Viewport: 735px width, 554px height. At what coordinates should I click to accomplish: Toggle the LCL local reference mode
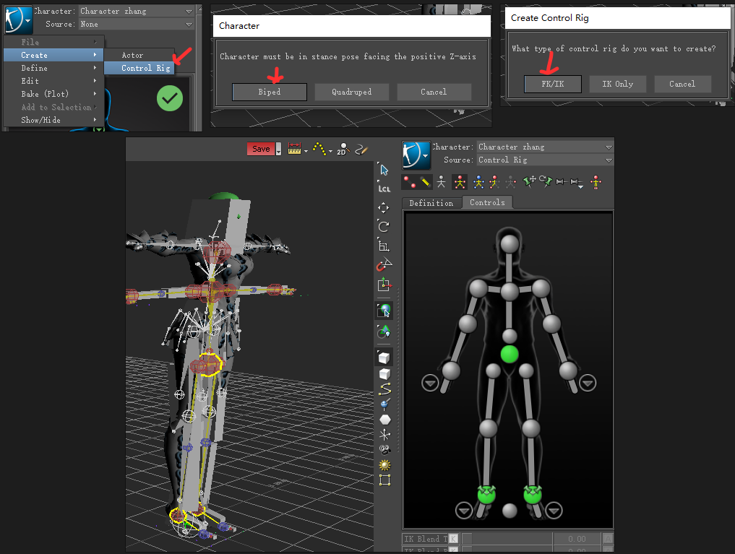(x=384, y=188)
